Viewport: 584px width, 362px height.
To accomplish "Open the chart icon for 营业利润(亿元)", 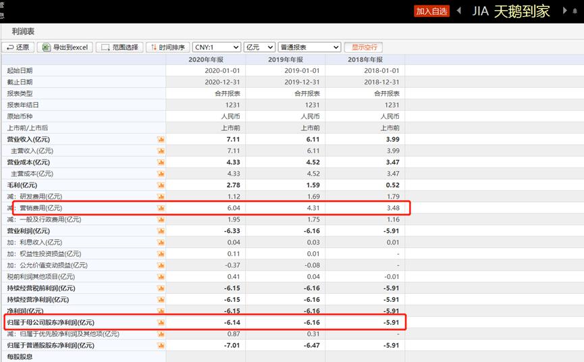I will (161, 231).
